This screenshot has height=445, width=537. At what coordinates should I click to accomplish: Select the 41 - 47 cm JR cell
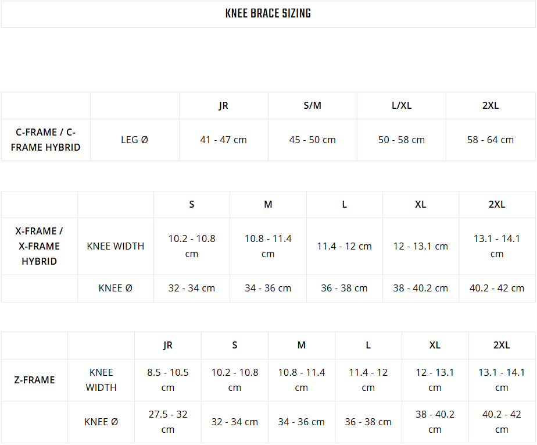click(224, 140)
